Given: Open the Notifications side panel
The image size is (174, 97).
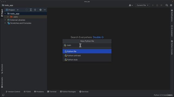Looking at the screenshot, I should [172, 16].
